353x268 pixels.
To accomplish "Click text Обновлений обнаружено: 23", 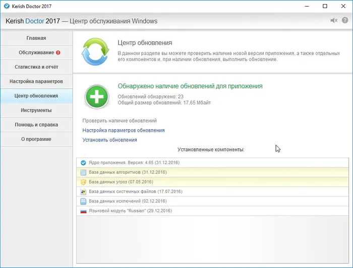I will coord(151,97).
